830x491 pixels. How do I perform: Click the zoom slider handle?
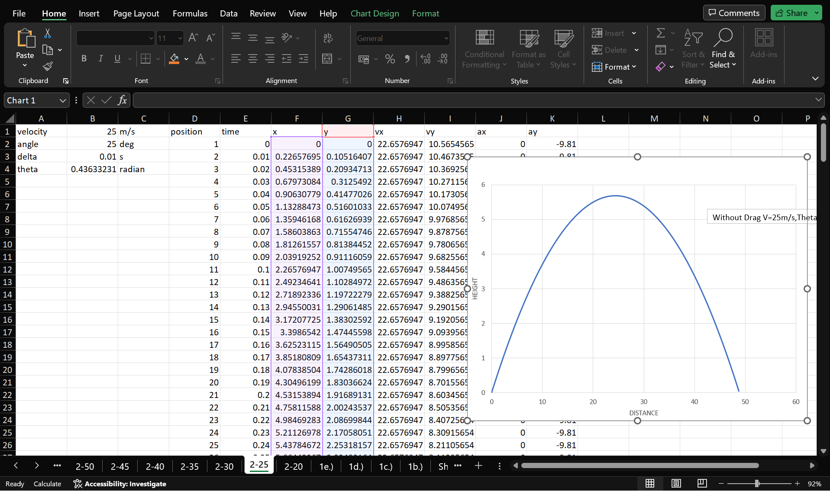coord(757,483)
